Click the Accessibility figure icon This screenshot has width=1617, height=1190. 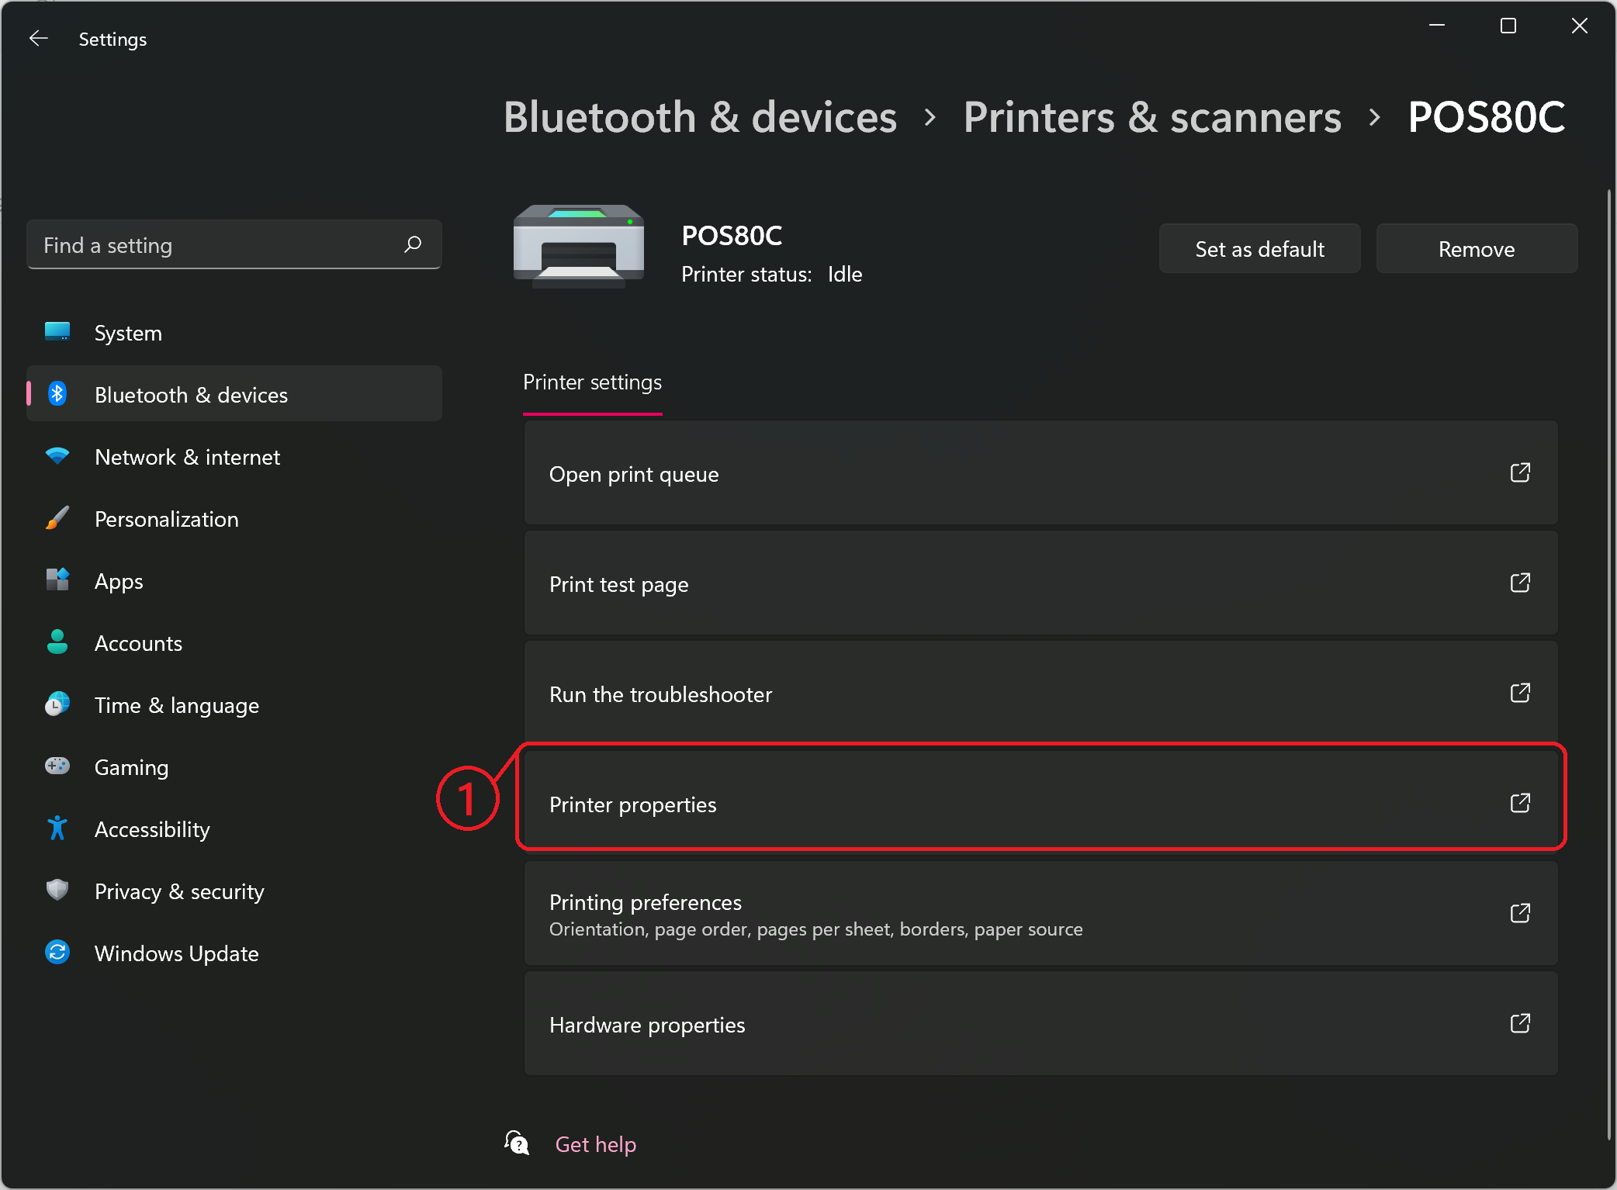[57, 829]
